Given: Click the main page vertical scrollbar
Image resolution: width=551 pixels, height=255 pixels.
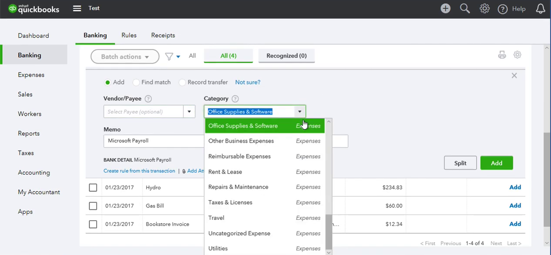Looking at the screenshot, I should (547, 179).
